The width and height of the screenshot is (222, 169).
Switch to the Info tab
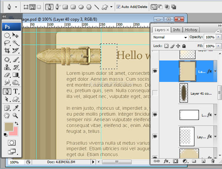(x=176, y=30)
